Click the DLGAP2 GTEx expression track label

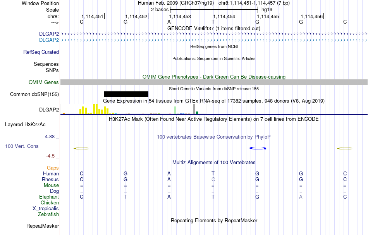(49, 110)
